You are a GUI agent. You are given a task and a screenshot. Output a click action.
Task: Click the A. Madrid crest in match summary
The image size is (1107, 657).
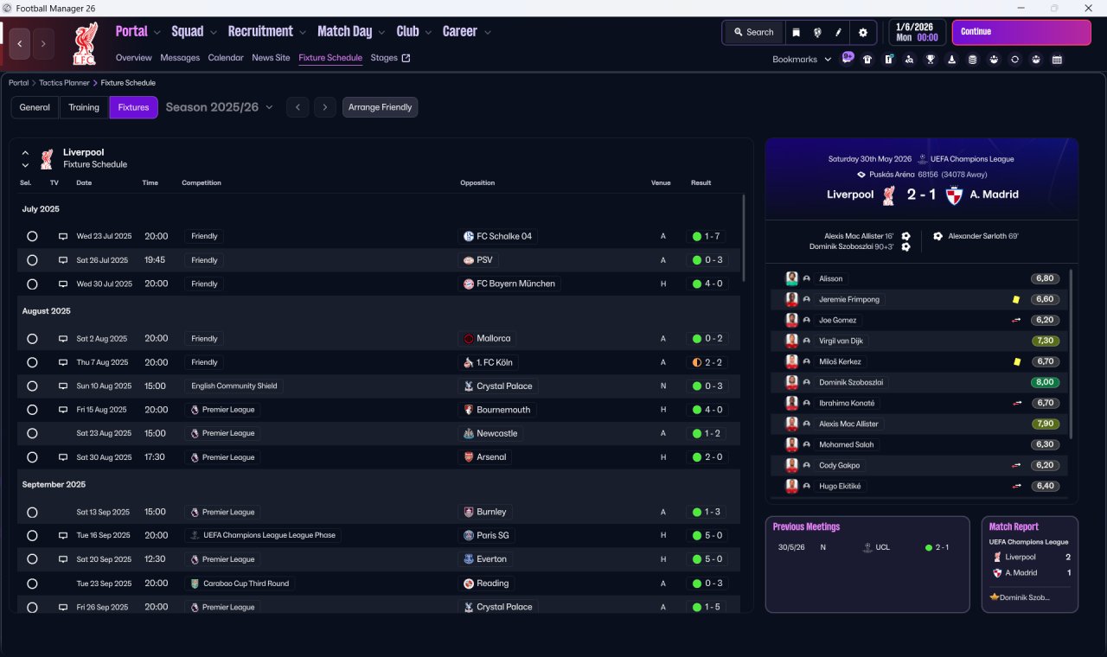(954, 195)
